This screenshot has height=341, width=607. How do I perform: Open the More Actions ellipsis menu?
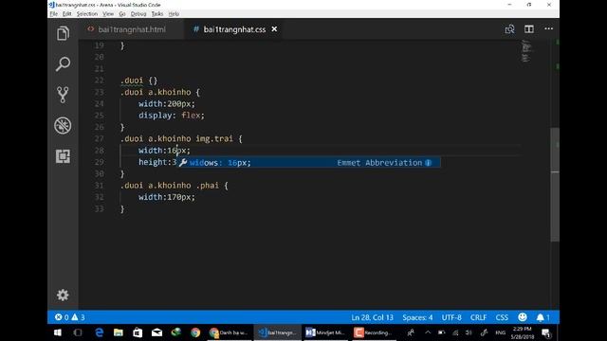tap(548, 28)
